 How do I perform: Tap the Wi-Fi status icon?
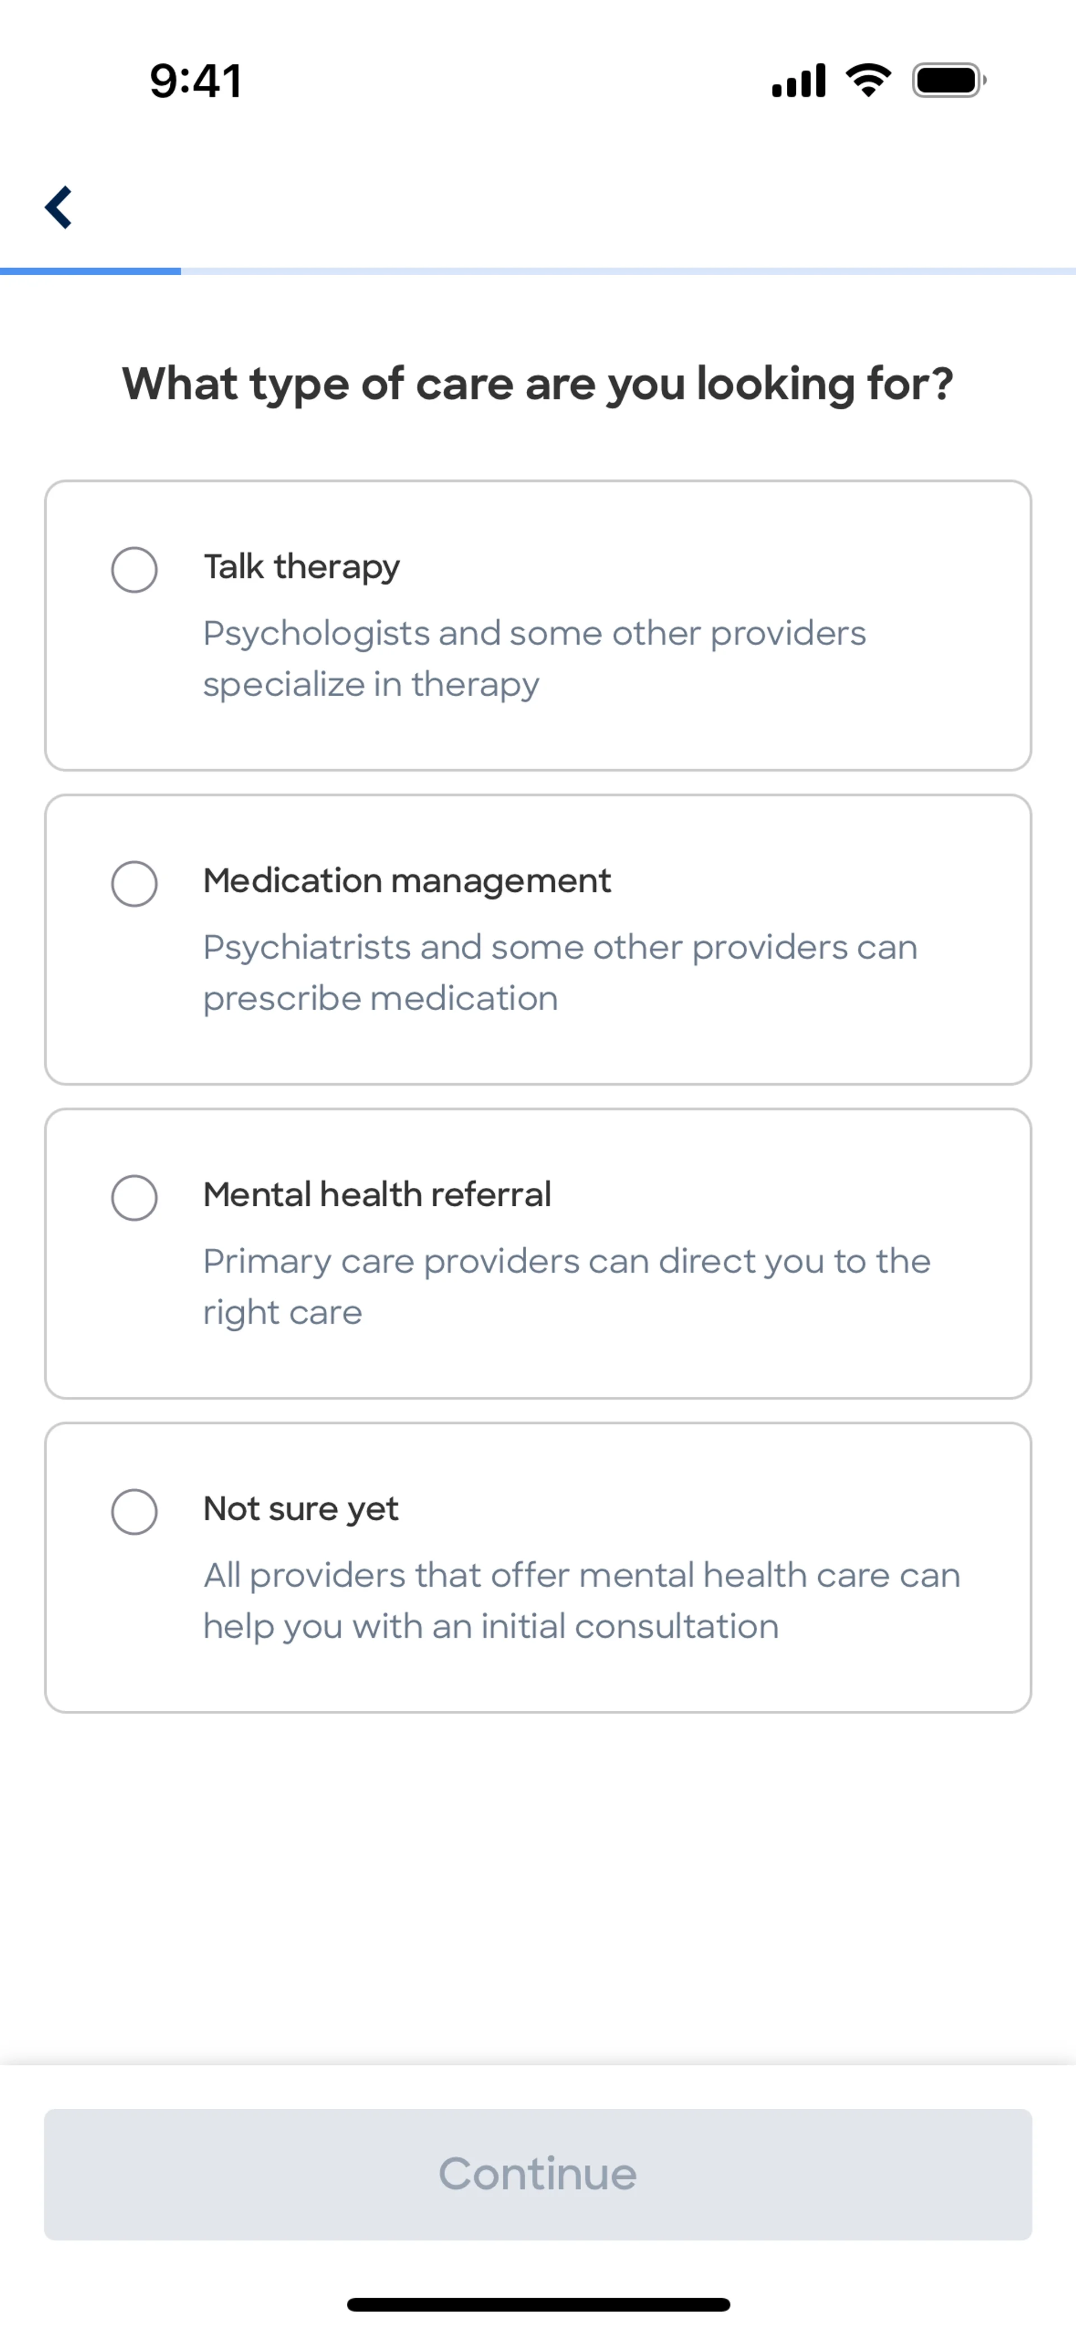[868, 81]
